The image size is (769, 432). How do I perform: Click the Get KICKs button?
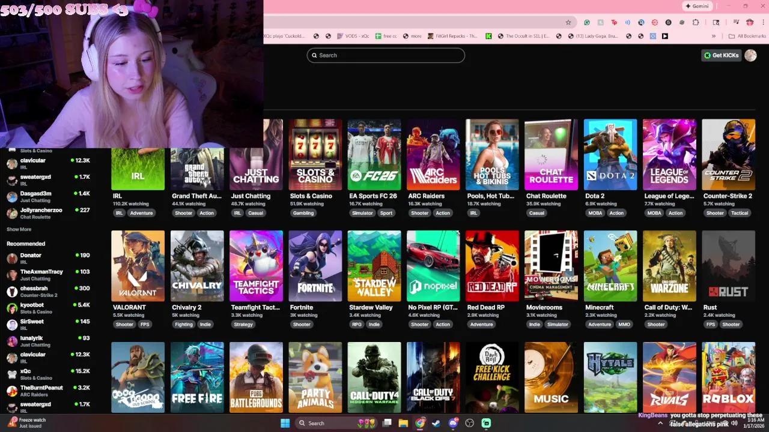point(722,55)
